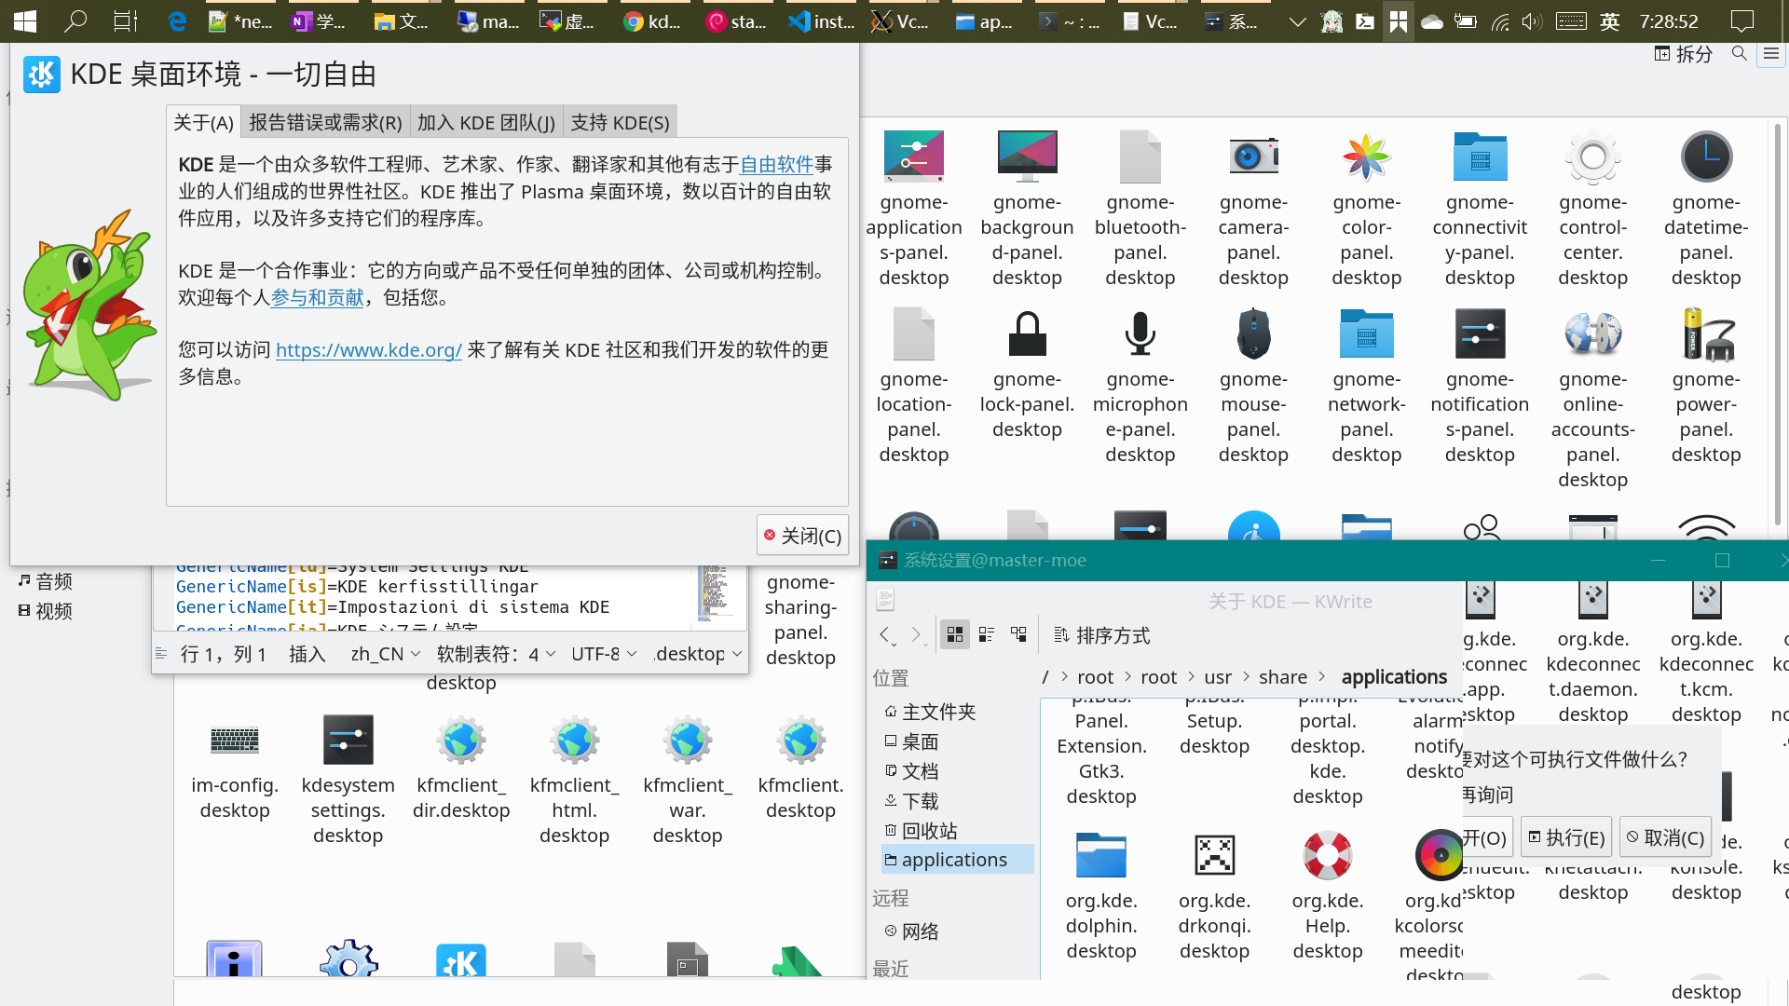Click org.kde.drkonqi.desktop crash icon
This screenshot has width=1789, height=1006.
click(1214, 855)
